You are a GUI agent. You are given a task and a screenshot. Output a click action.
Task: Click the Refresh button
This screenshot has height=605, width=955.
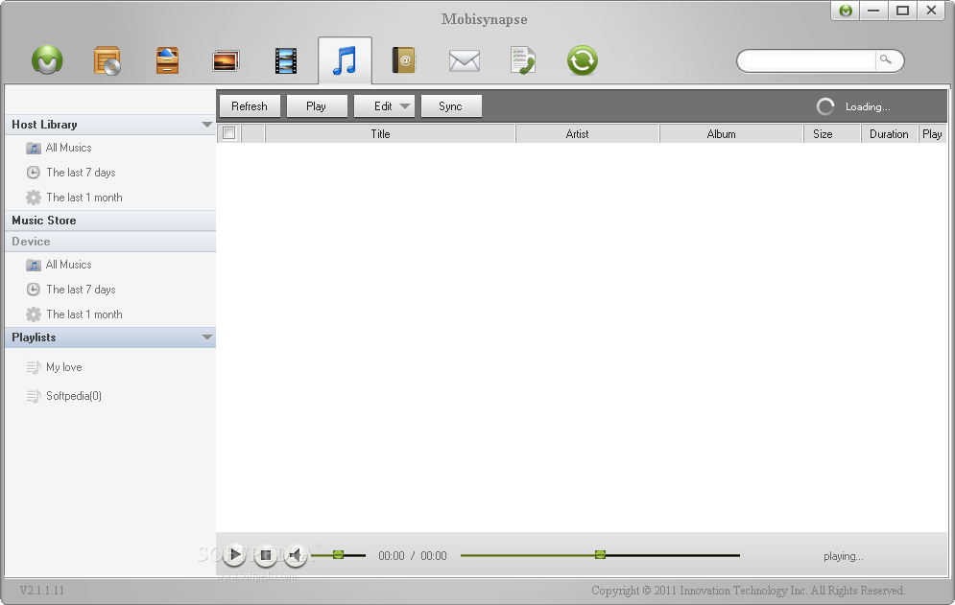pyautogui.click(x=250, y=105)
